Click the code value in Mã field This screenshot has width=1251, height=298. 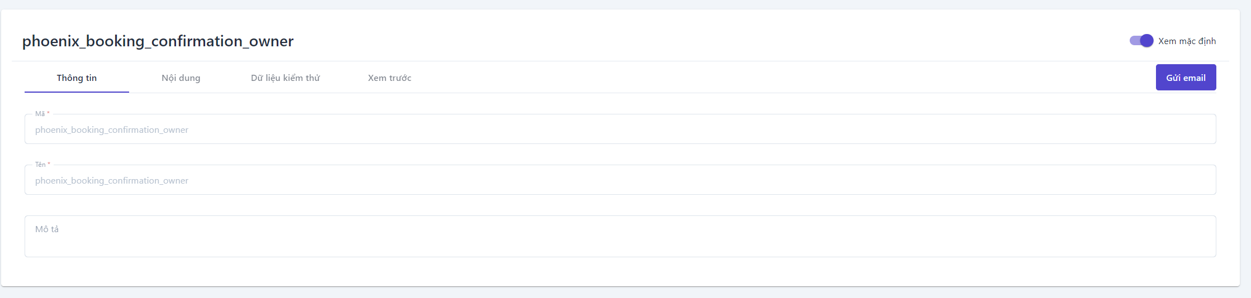(x=112, y=130)
